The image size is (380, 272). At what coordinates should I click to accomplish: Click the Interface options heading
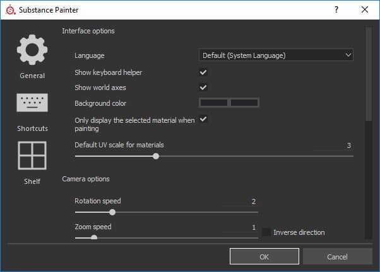[x=88, y=31]
